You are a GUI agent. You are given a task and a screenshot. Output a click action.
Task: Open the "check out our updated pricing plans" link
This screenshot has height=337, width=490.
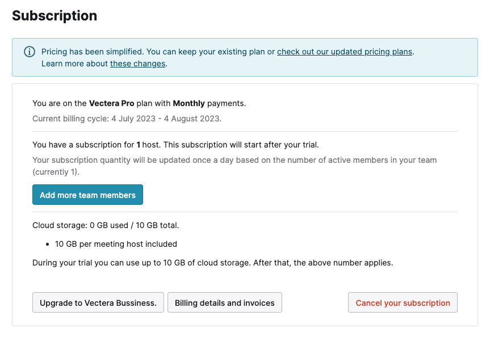pyautogui.click(x=345, y=52)
